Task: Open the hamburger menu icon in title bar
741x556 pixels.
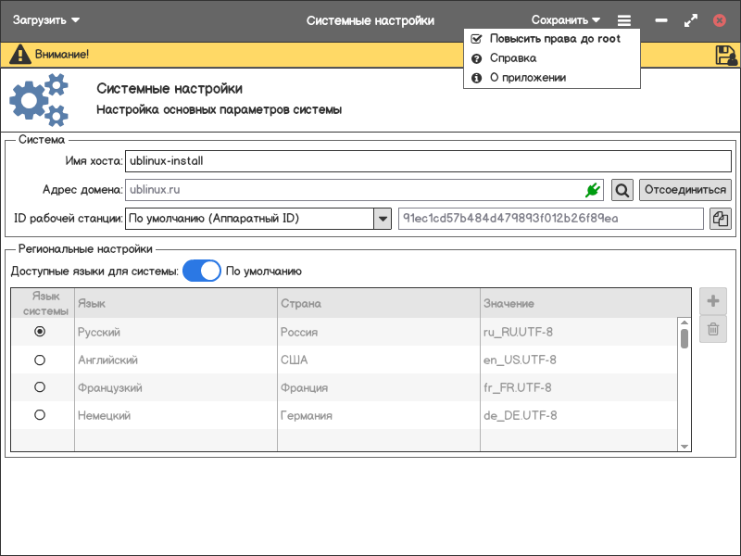Action: point(624,20)
